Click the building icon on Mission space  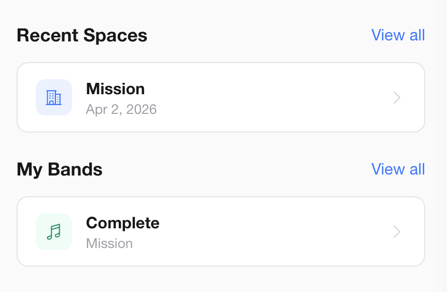click(x=53, y=97)
